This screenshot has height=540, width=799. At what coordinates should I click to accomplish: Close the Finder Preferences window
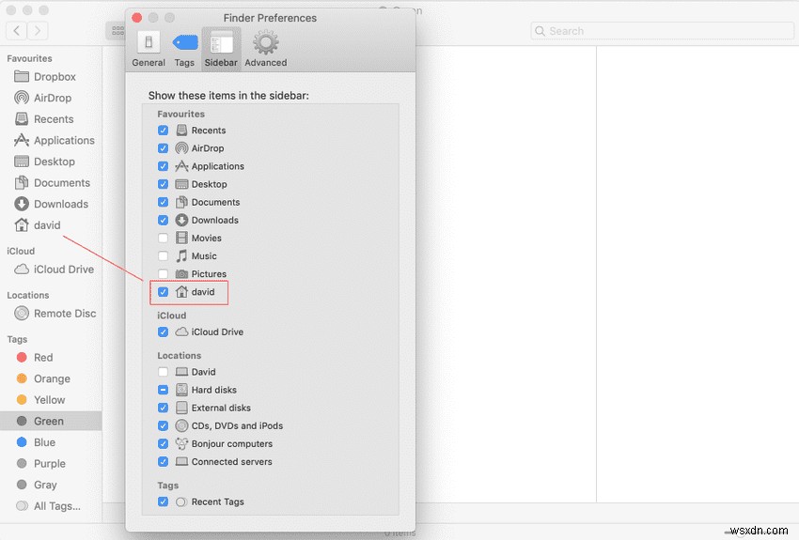click(136, 18)
